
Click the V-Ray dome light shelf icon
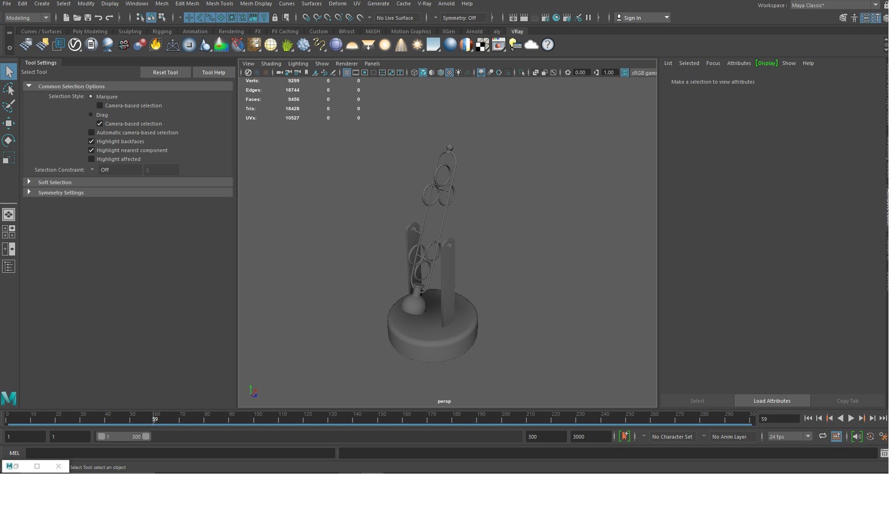pos(352,45)
